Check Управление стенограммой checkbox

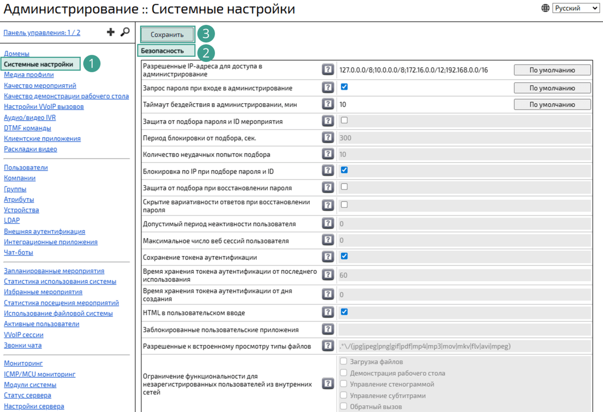343,384
